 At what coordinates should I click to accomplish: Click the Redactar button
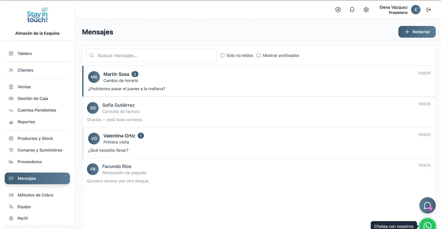tap(417, 32)
